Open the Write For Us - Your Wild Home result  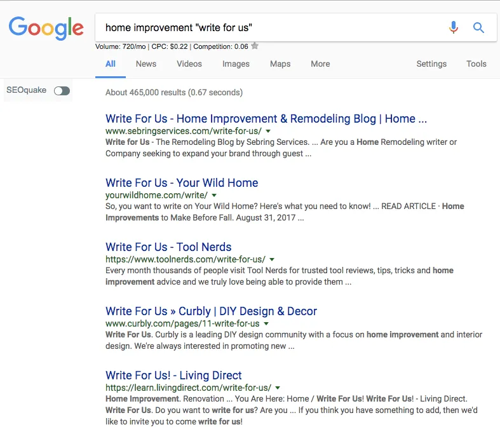pyautogui.click(x=182, y=183)
